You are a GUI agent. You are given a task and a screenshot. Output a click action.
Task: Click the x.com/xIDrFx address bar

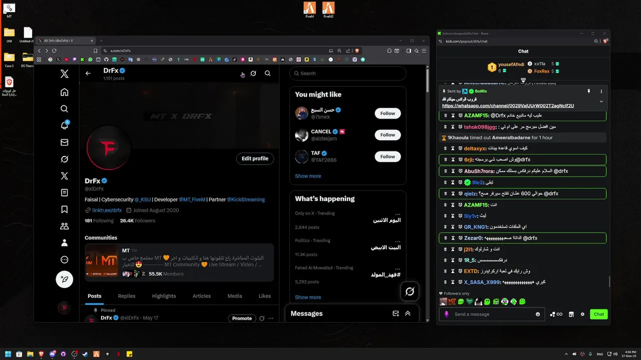[215, 50]
